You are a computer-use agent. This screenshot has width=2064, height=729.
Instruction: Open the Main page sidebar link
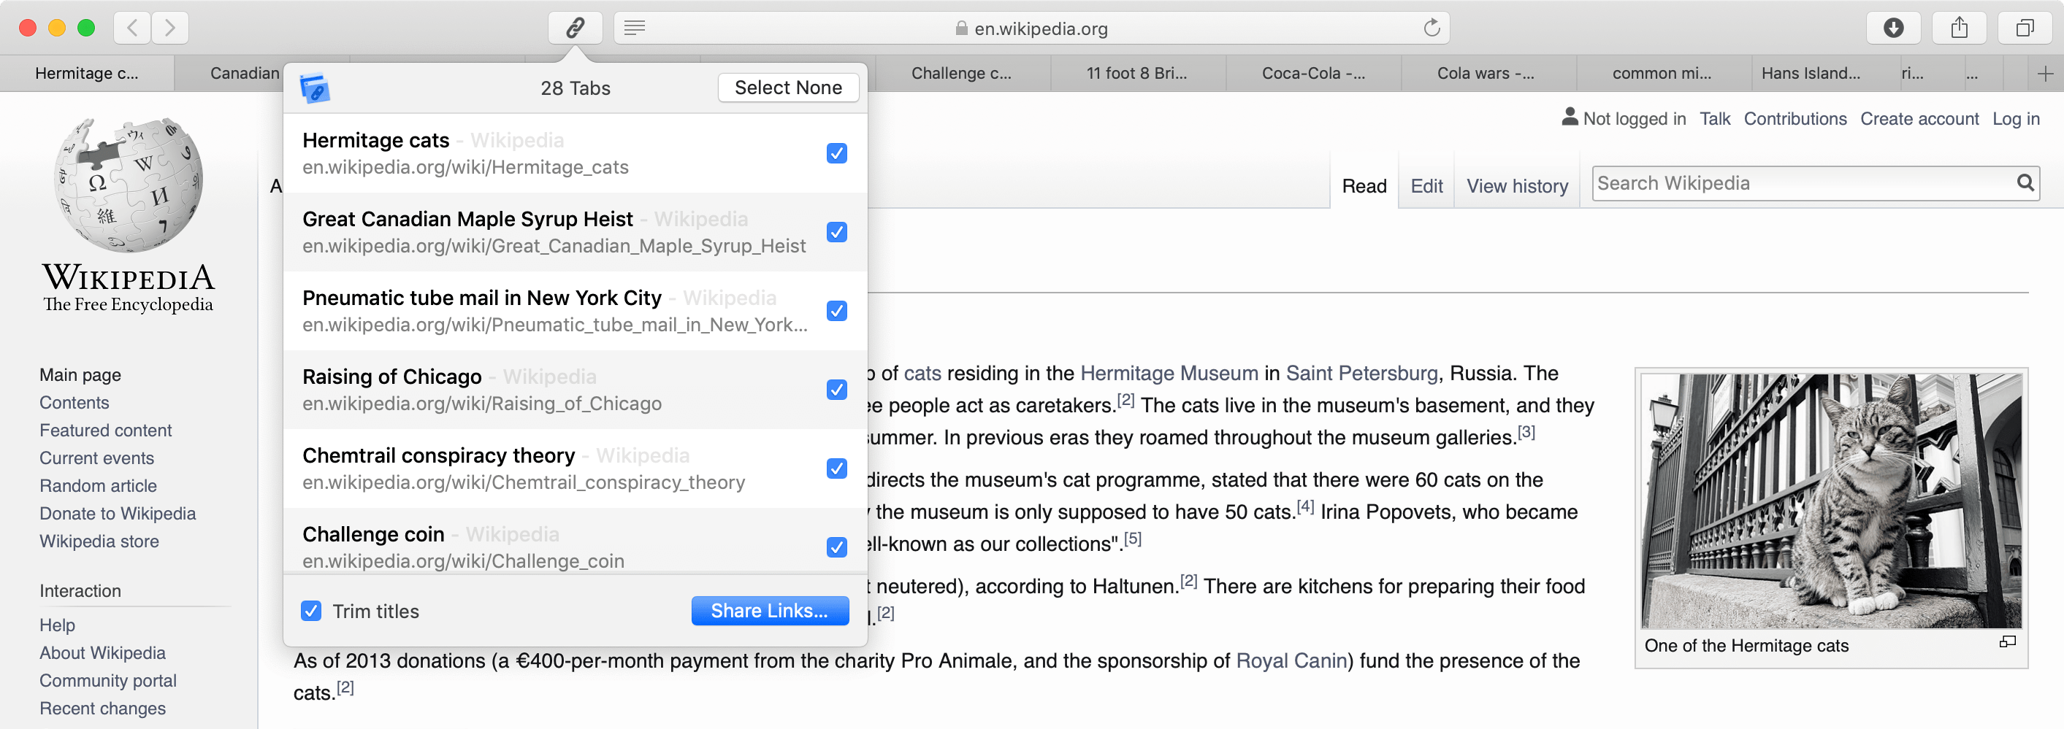pyautogui.click(x=80, y=374)
